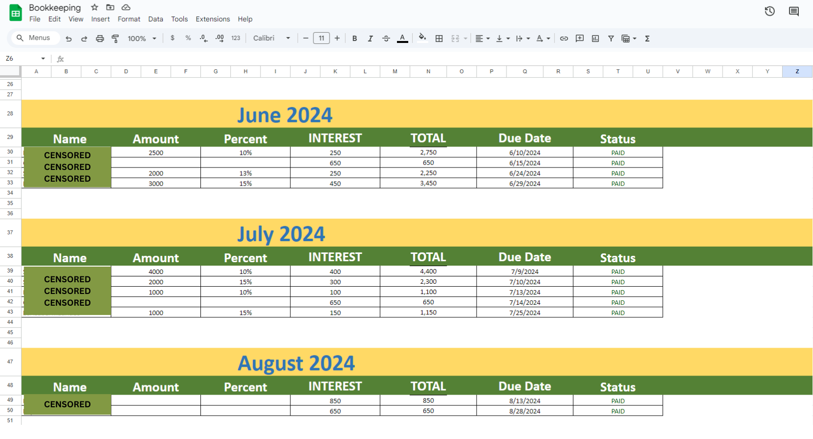Toggle italic formatting
813x439 pixels.
pyautogui.click(x=371, y=39)
